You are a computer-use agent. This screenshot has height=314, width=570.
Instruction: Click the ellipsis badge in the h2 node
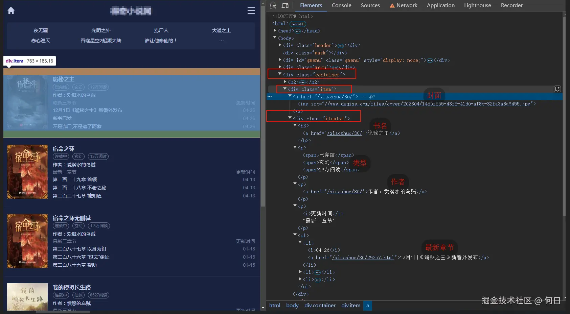pyautogui.click(x=302, y=82)
